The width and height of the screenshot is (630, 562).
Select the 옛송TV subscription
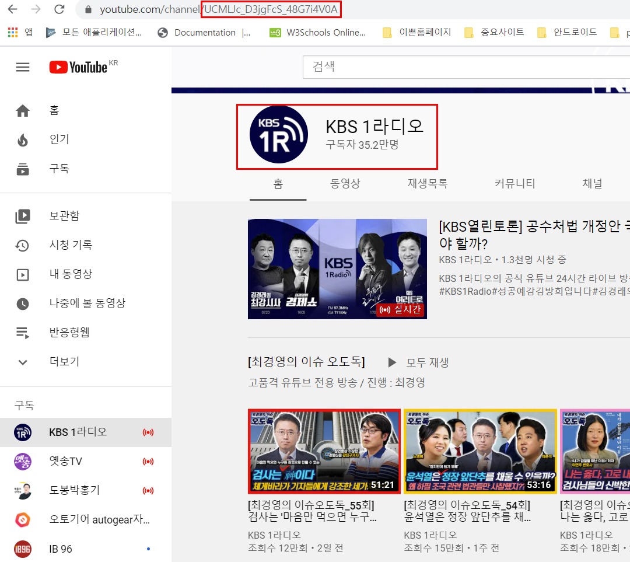(x=86, y=462)
